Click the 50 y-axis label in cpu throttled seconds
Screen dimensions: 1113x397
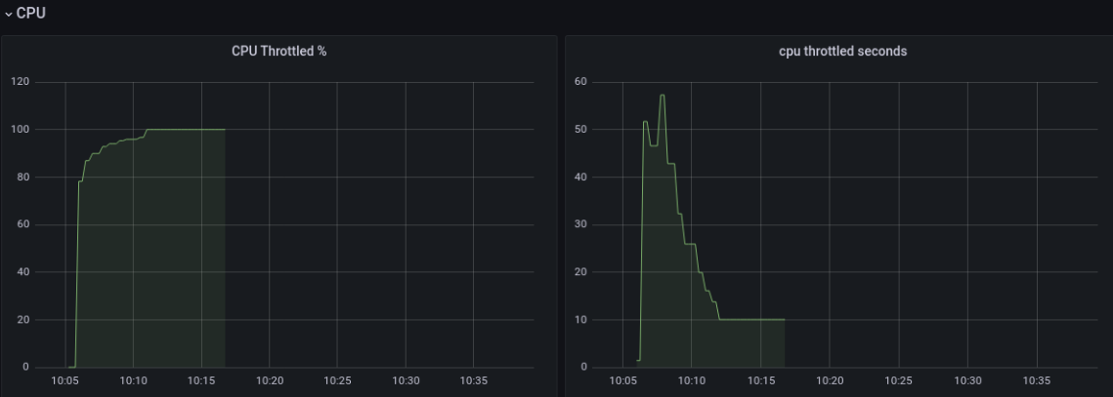tap(580, 129)
